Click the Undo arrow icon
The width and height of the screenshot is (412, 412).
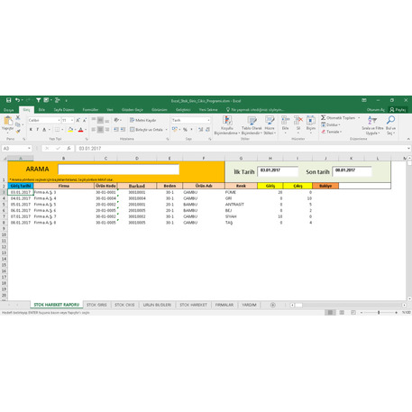(x=17, y=100)
